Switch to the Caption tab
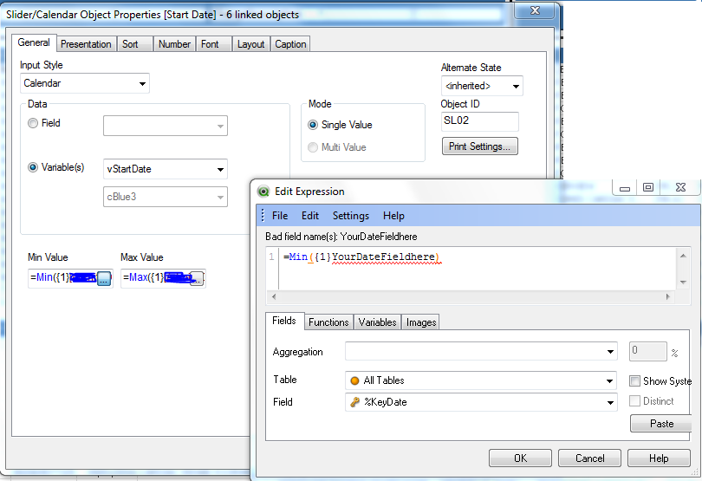The image size is (702, 481). click(290, 44)
